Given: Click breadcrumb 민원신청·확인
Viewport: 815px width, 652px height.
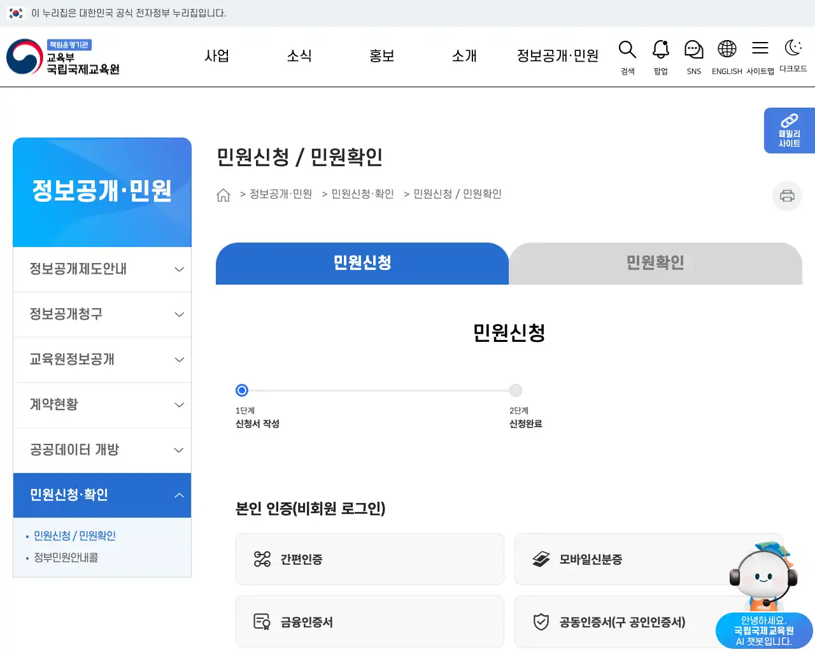Looking at the screenshot, I should tap(362, 194).
